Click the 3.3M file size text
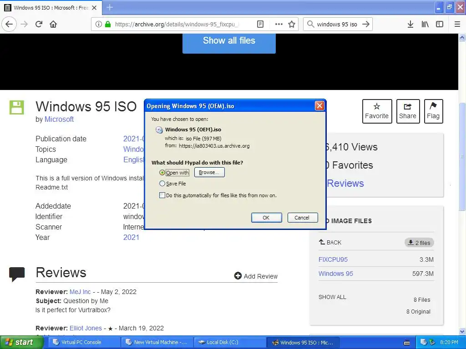 point(426,259)
